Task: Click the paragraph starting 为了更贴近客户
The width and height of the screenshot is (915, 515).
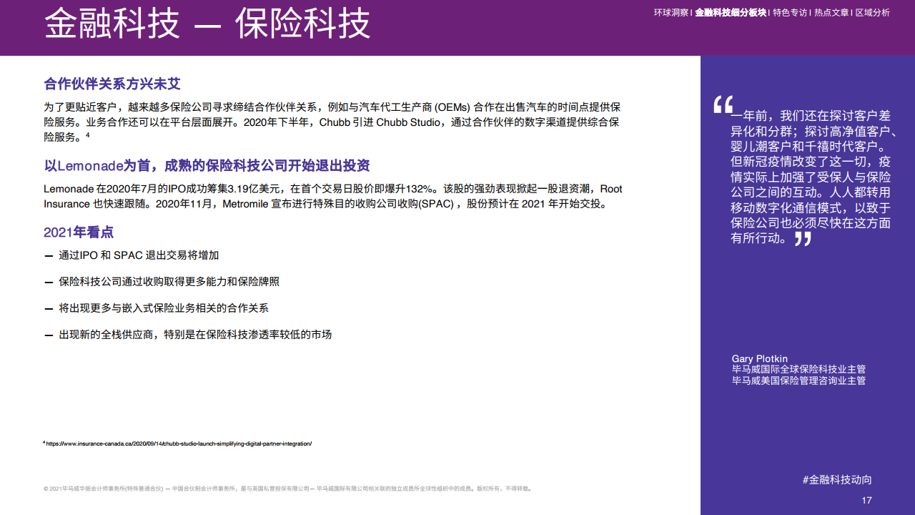Action: [331, 122]
